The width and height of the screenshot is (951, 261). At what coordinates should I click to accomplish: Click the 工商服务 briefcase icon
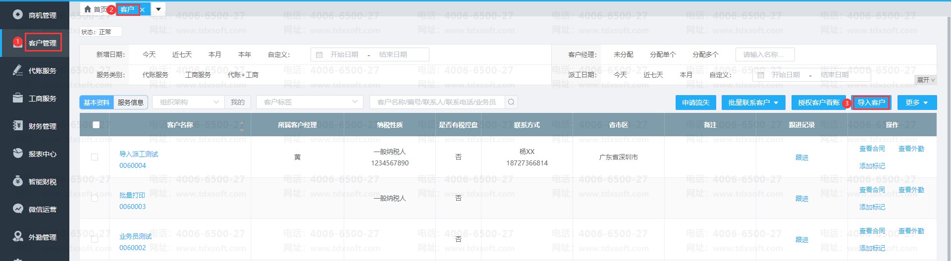[x=18, y=98]
